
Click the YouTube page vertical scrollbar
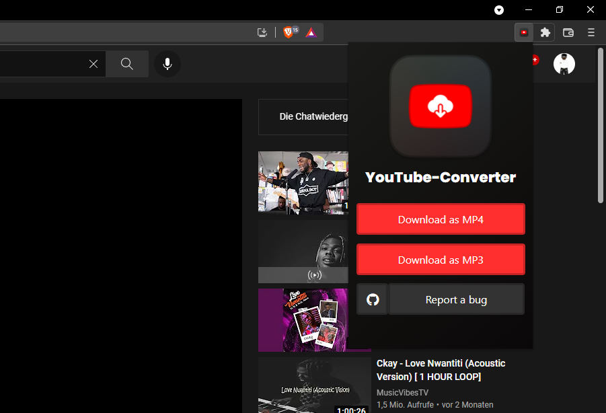600,125
